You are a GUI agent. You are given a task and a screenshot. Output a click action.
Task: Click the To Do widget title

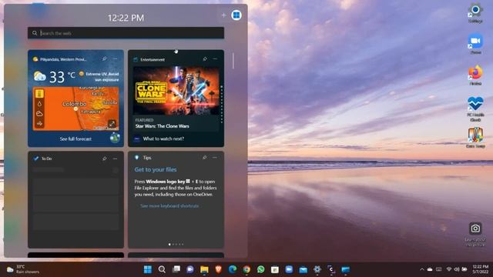tap(46, 159)
